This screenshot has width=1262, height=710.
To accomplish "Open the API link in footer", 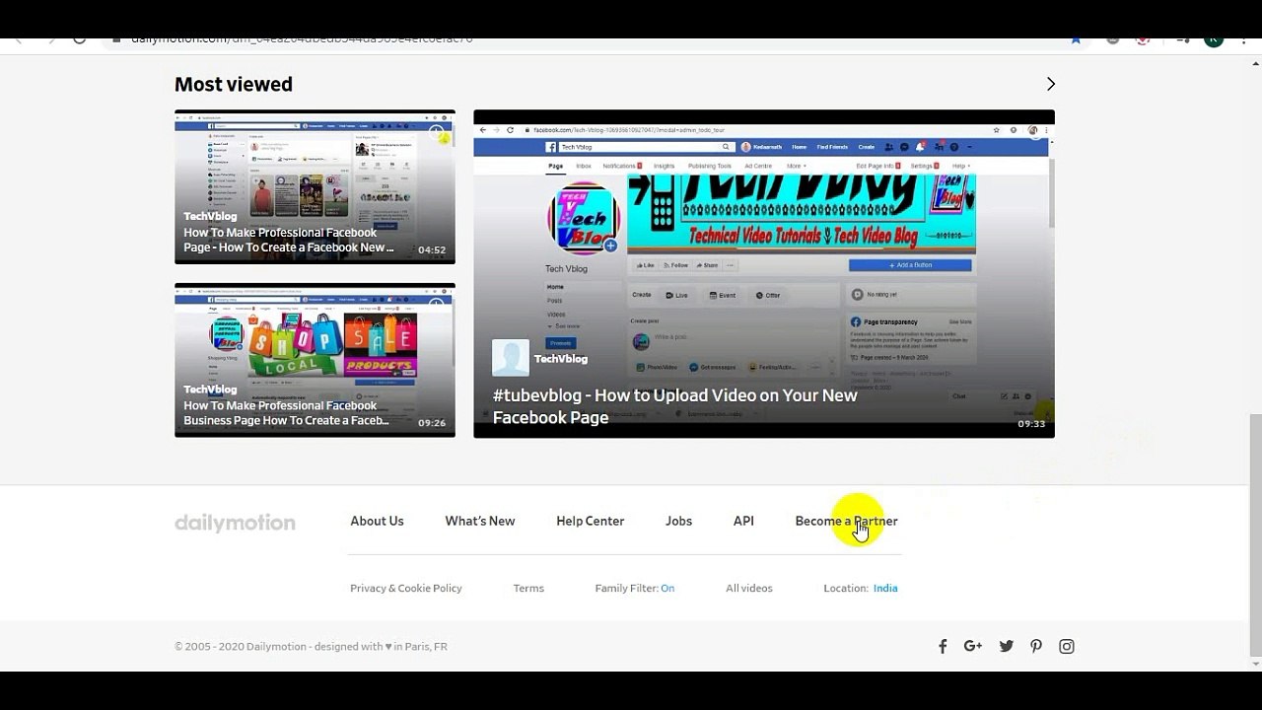I will coord(743,521).
